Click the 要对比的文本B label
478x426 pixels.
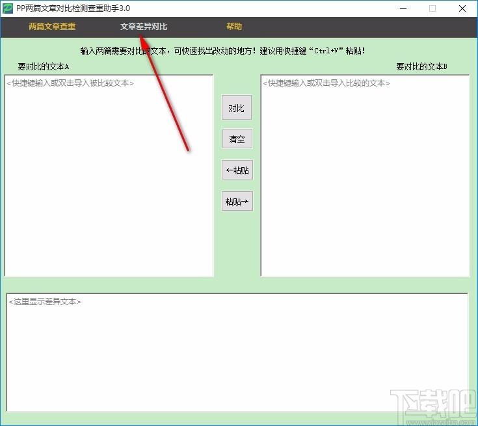coord(421,66)
